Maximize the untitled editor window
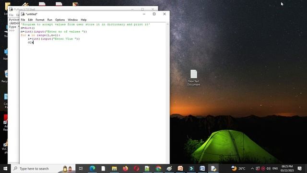The height and width of the screenshot is (173, 307). 154,14
